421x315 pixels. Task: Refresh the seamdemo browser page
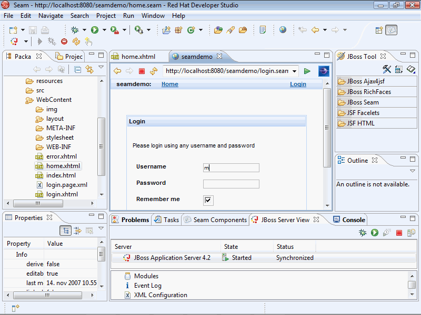coord(154,71)
